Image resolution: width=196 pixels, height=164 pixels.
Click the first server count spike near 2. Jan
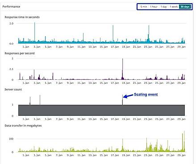click(30, 101)
